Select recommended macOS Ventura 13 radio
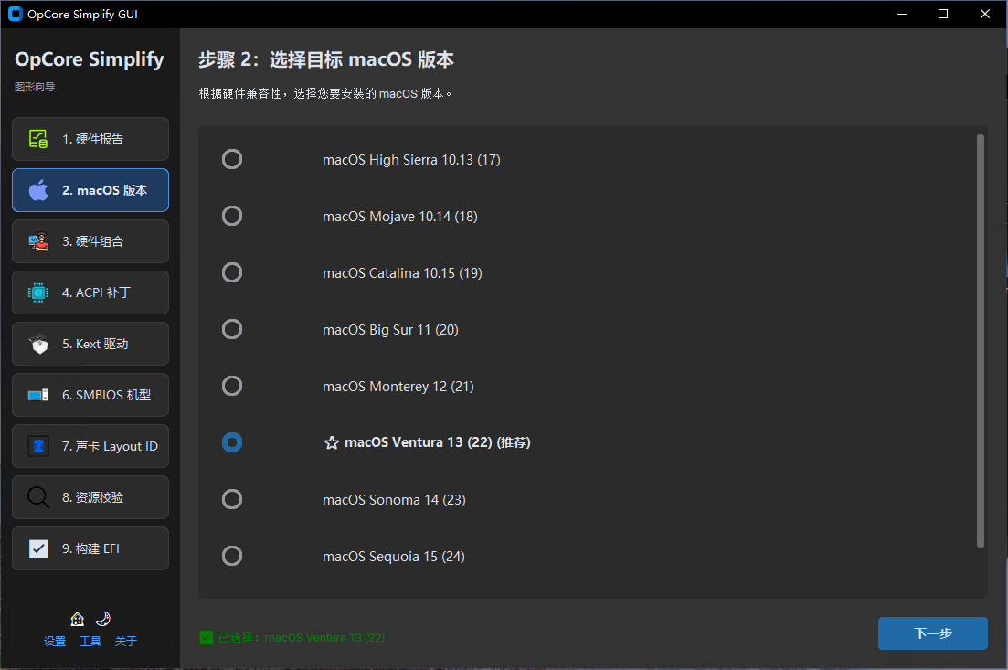 [x=232, y=441]
